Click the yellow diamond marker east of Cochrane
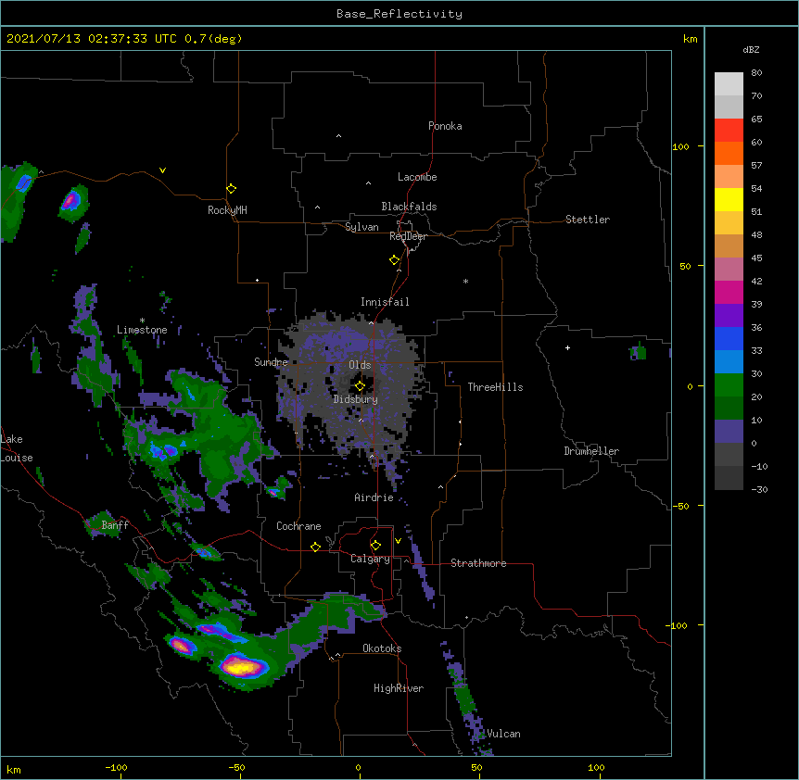The width and height of the screenshot is (799, 780). [x=315, y=547]
